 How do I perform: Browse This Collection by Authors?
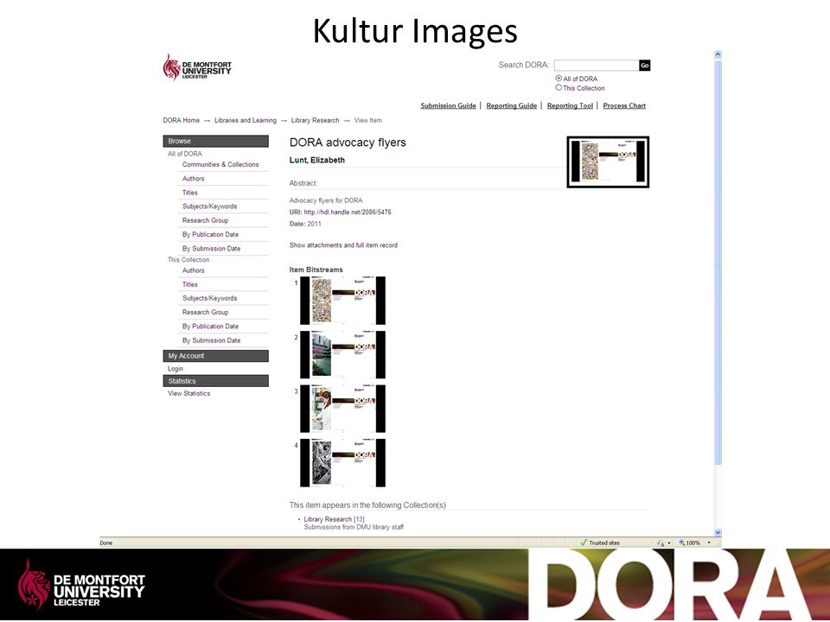tap(193, 270)
